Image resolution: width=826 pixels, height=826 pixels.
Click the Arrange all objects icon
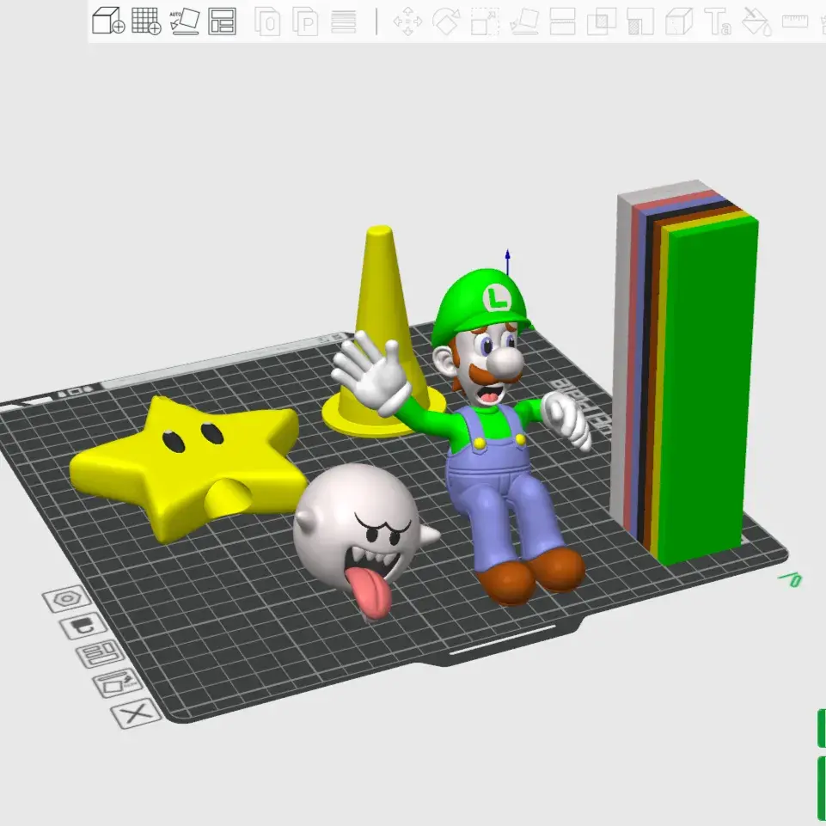point(222,21)
